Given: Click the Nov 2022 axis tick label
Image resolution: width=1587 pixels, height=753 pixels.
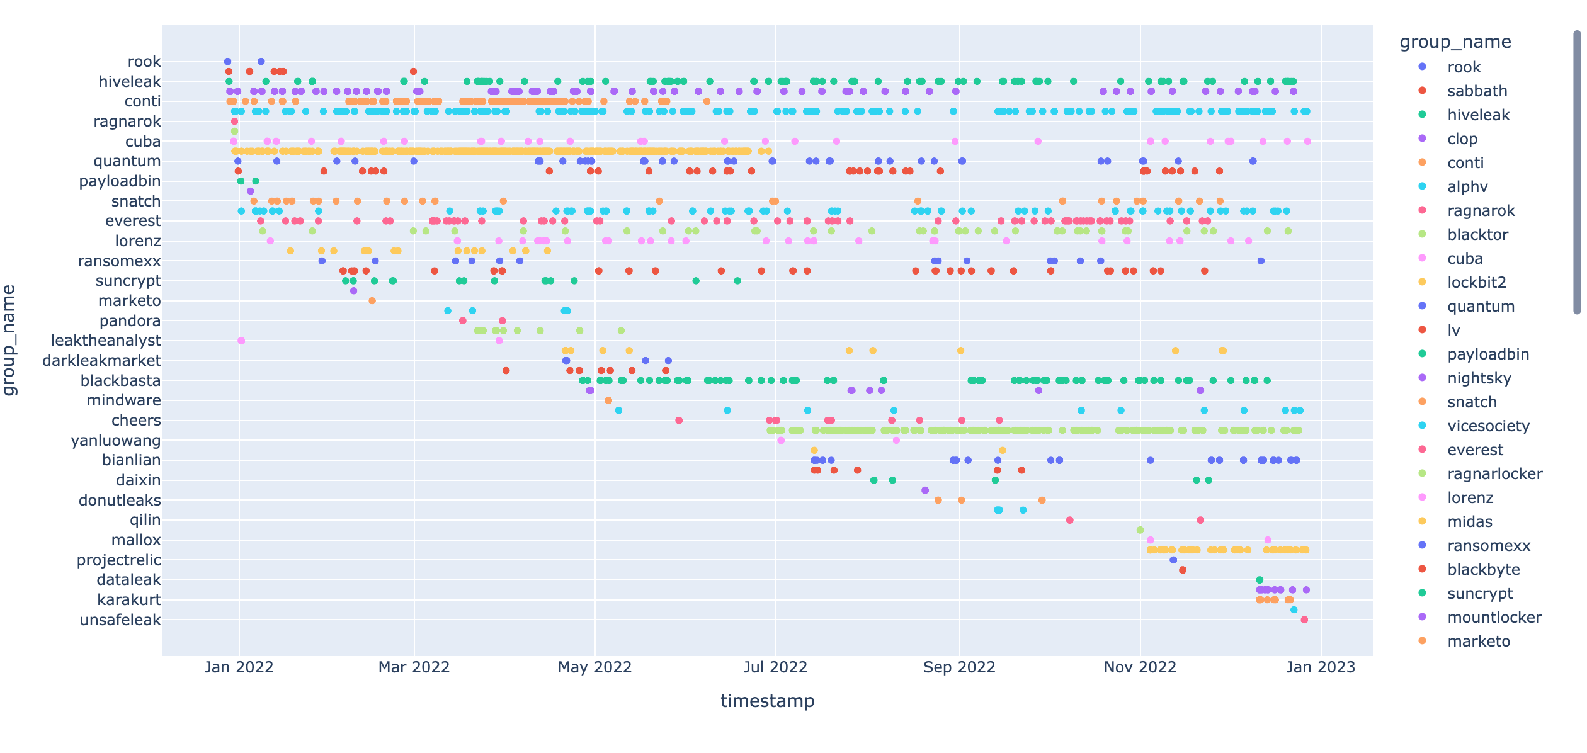Looking at the screenshot, I should [x=1140, y=667].
